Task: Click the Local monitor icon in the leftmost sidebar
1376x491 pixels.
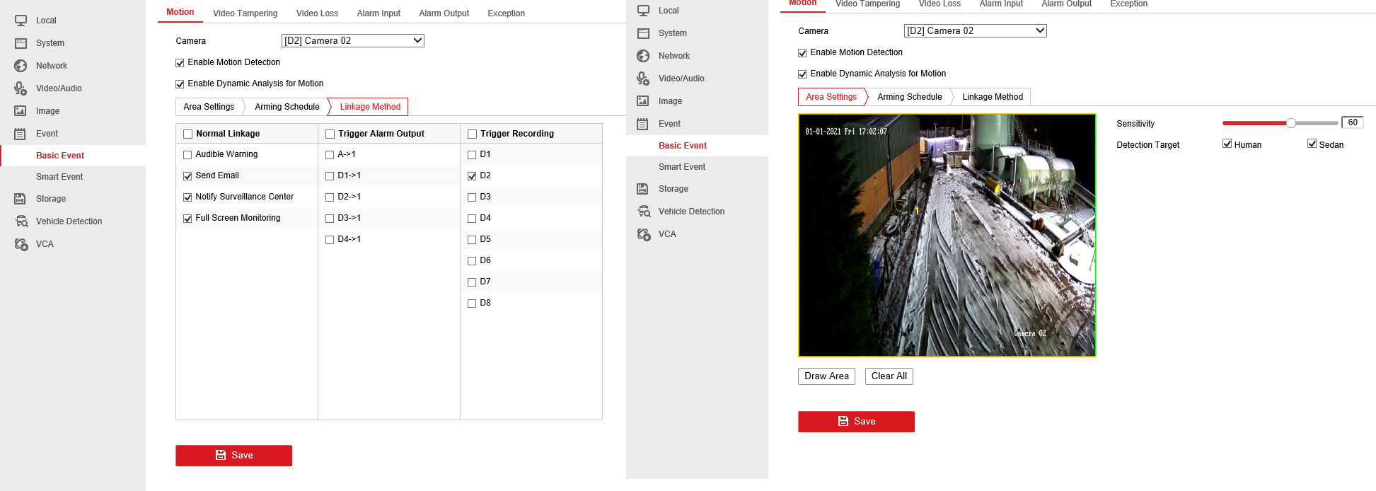Action: [x=21, y=21]
